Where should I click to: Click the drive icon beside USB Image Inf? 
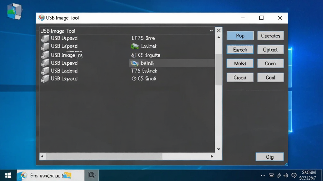pyautogui.click(x=45, y=55)
